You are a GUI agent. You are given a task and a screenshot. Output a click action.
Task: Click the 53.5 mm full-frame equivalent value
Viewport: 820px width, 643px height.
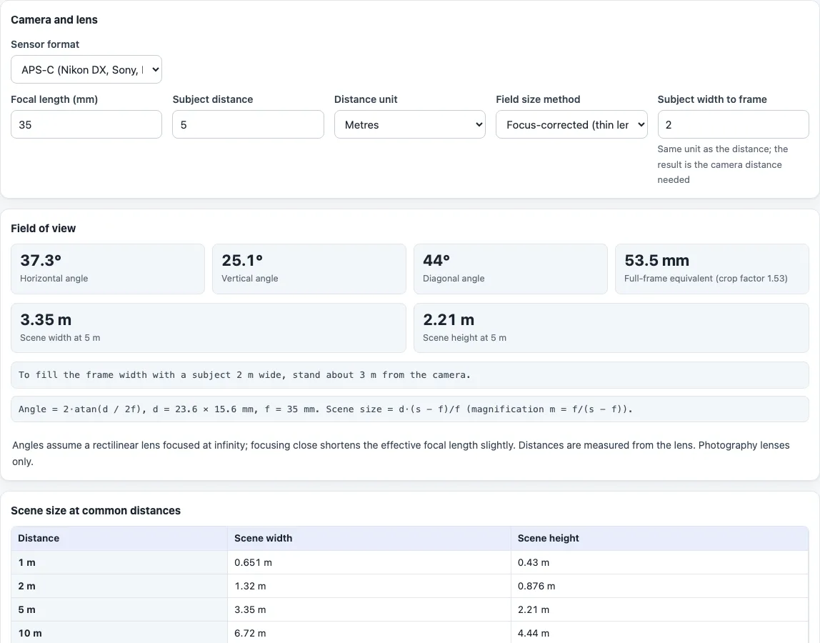click(657, 261)
